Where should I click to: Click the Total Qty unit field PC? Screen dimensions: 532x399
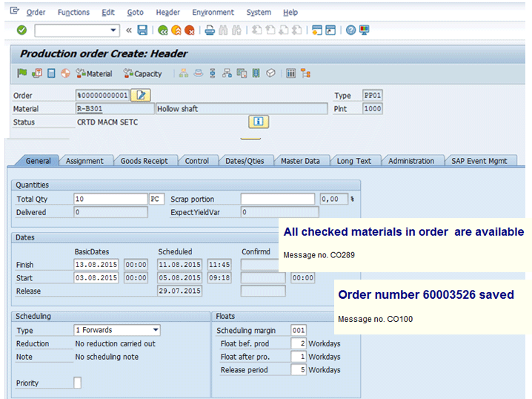coord(156,199)
